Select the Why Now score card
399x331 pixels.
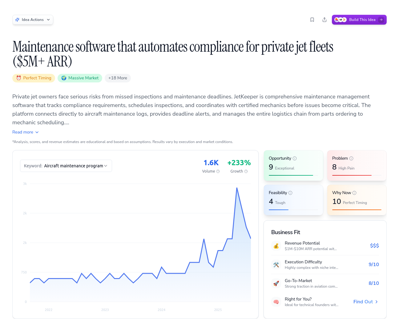click(357, 200)
